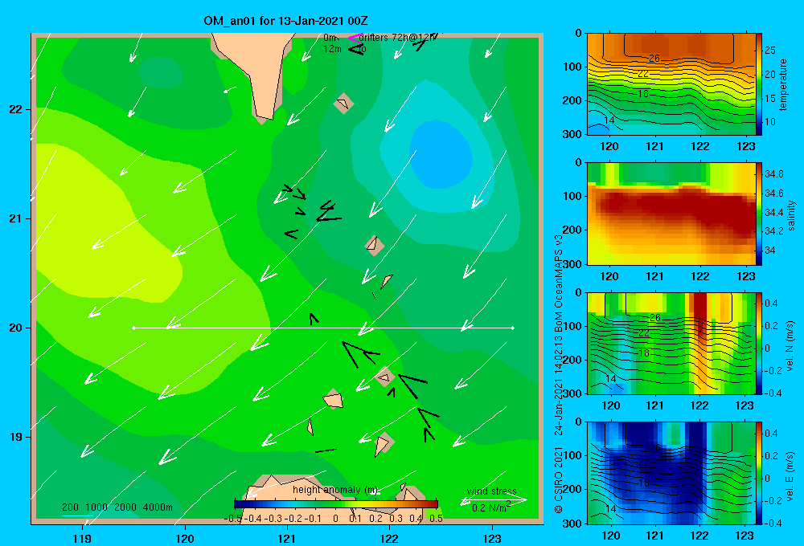
Task: Click the salinity colorbar
Action: click(759, 214)
